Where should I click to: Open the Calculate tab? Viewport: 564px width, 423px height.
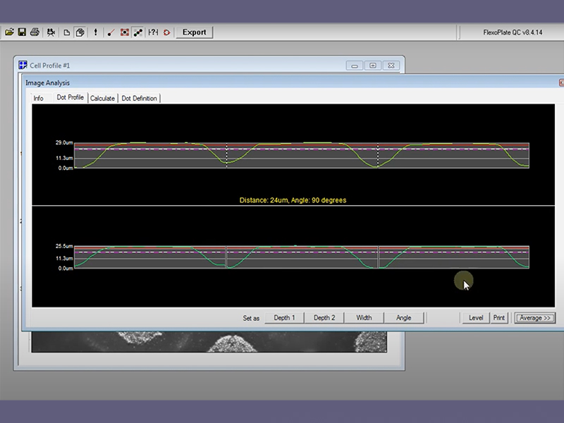coord(102,98)
